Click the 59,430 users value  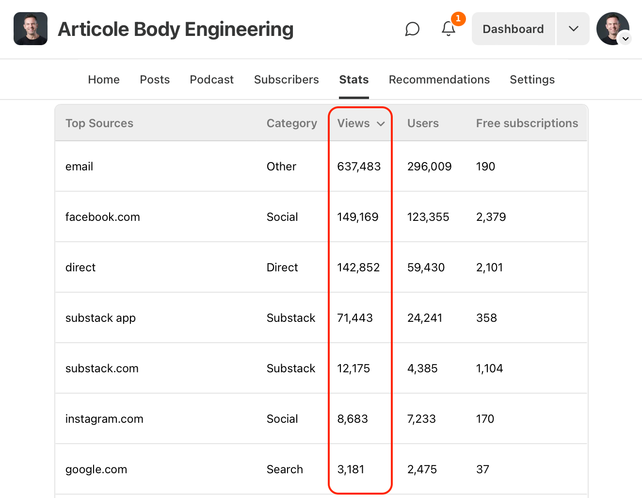(426, 267)
